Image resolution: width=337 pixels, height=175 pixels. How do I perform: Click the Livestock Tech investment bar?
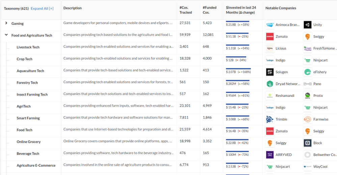pos(237,45)
